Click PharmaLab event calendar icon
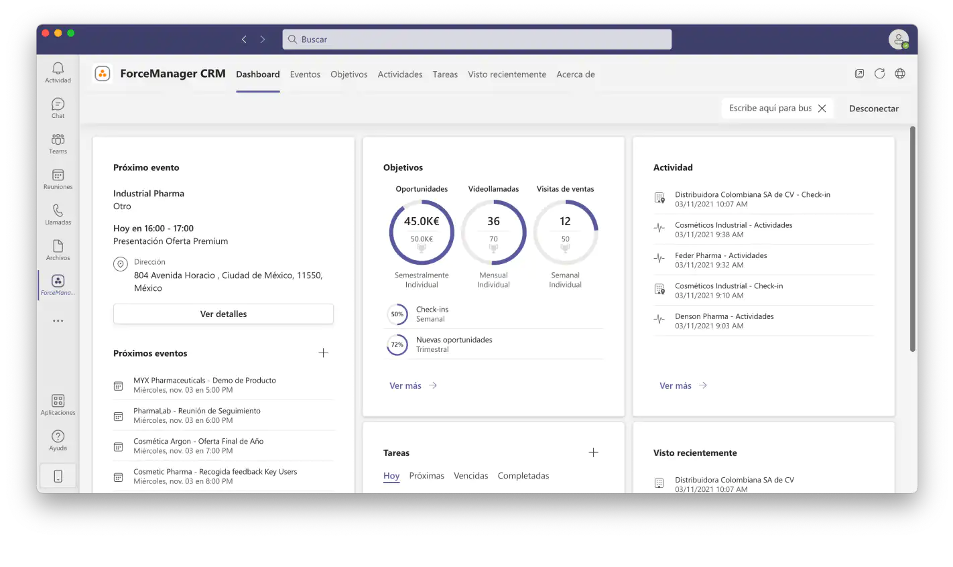 [119, 416]
